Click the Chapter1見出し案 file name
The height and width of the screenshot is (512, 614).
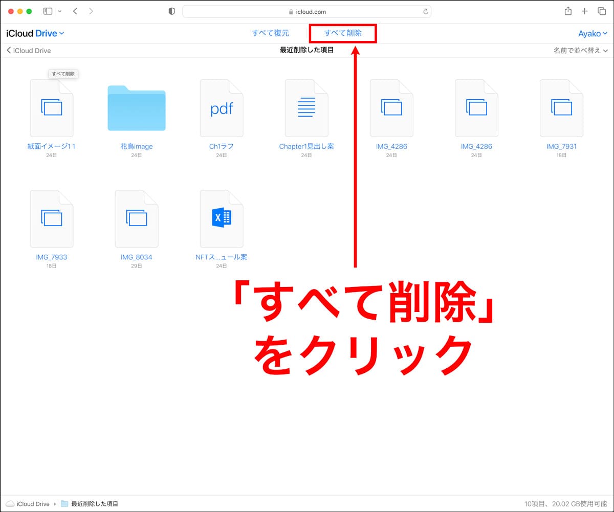[306, 146]
